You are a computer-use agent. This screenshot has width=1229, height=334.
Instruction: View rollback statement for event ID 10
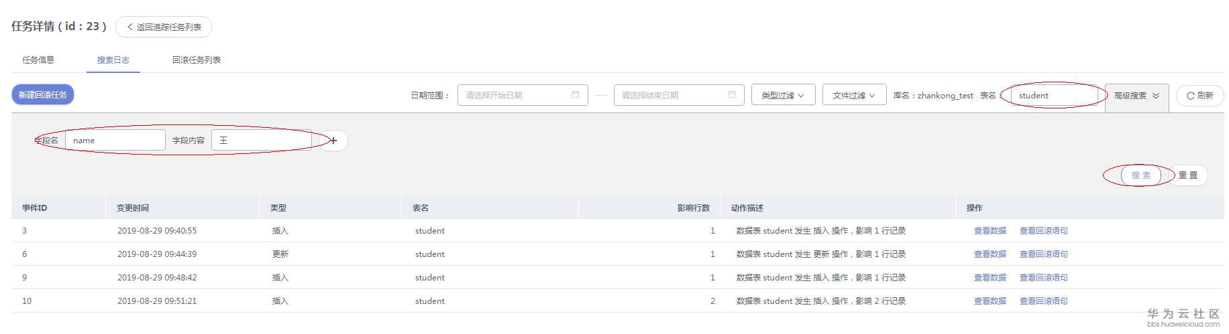pyautogui.click(x=1043, y=301)
